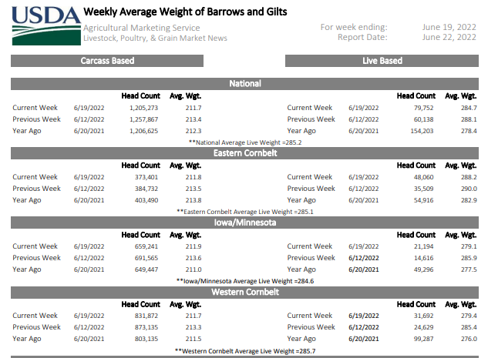
Task: Click the Iowa/Minnesota Average Live Weight footnote
Action: (245, 281)
